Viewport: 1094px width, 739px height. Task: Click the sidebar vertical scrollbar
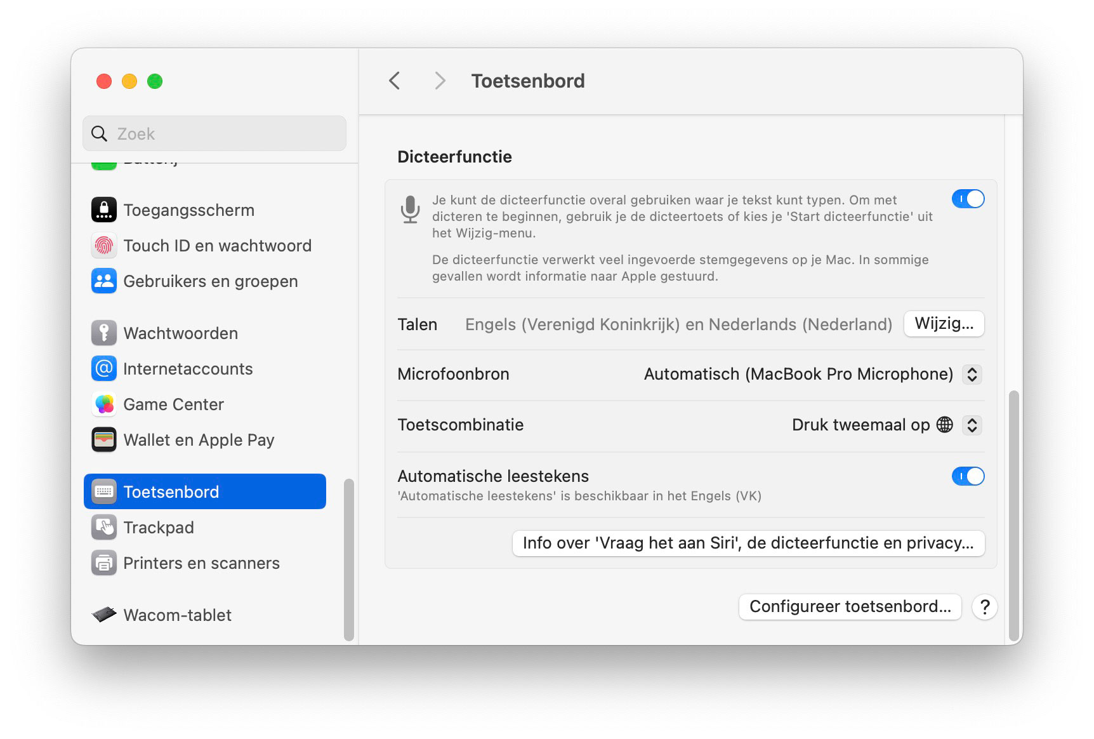coord(348,559)
